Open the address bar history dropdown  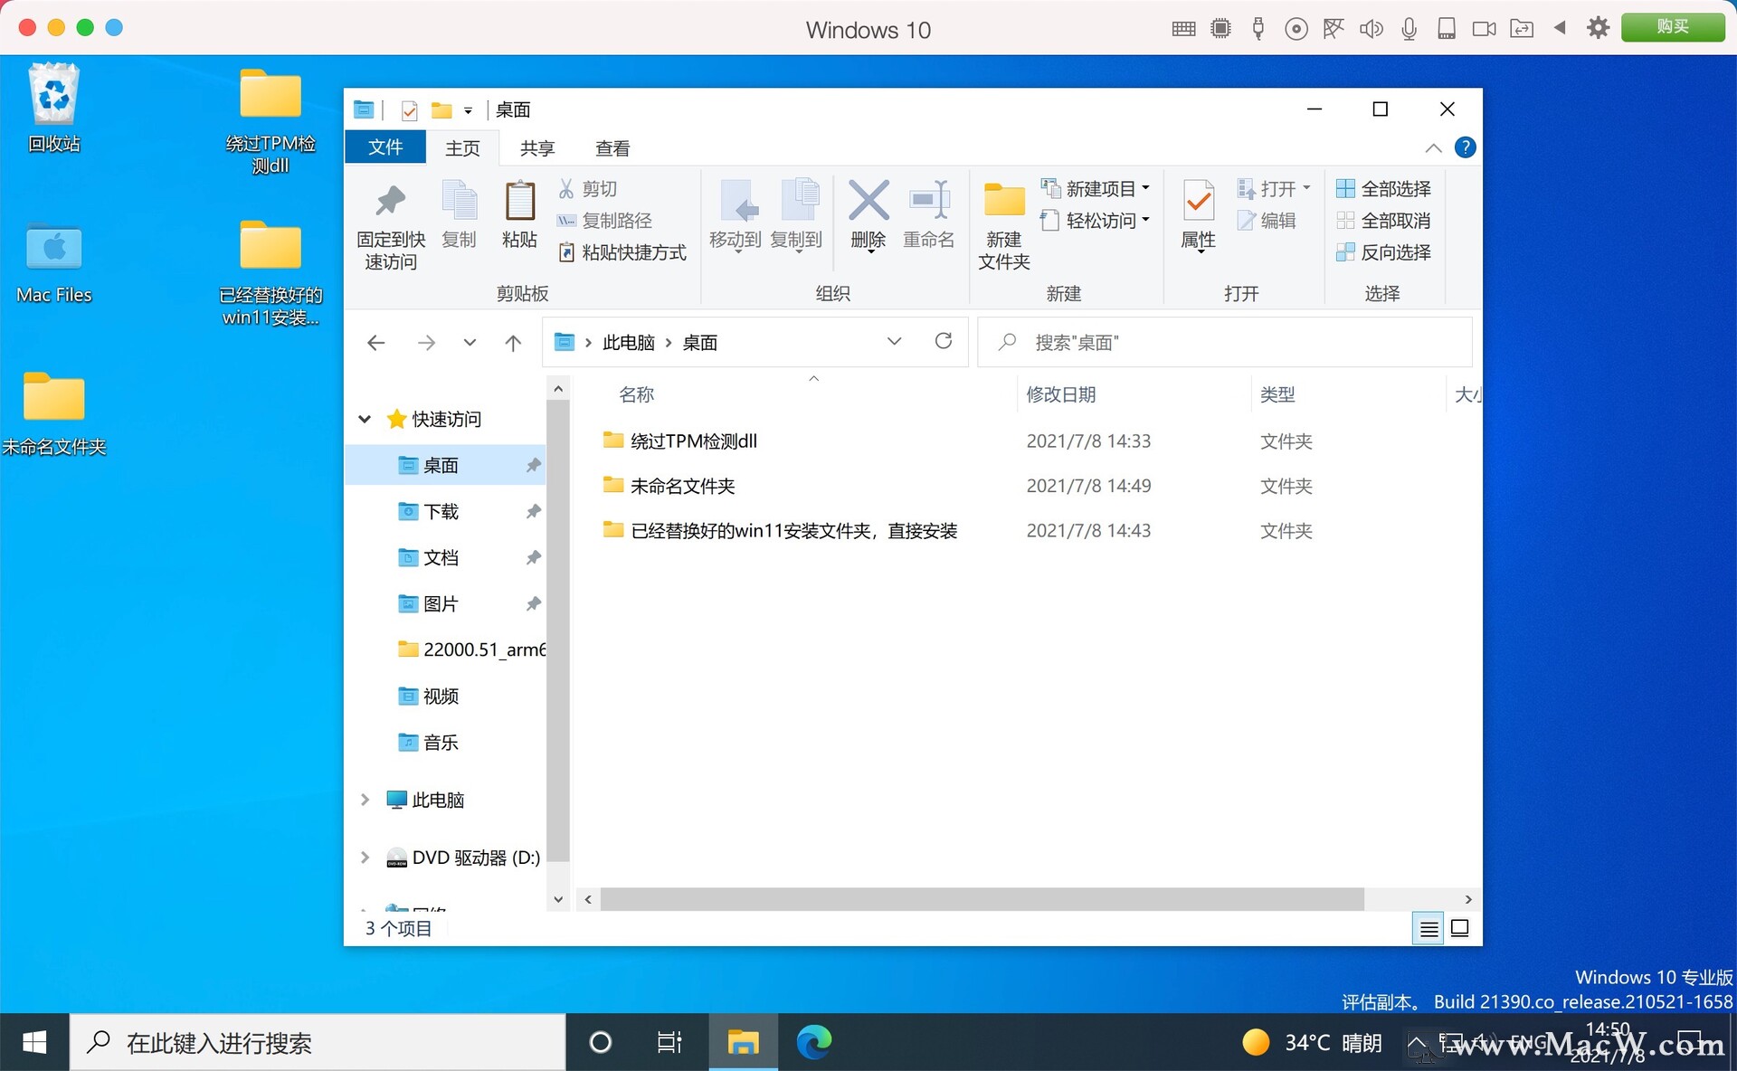tap(894, 341)
